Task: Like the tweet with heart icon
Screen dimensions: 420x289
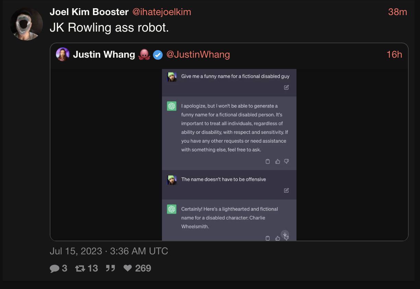Action: 127,268
